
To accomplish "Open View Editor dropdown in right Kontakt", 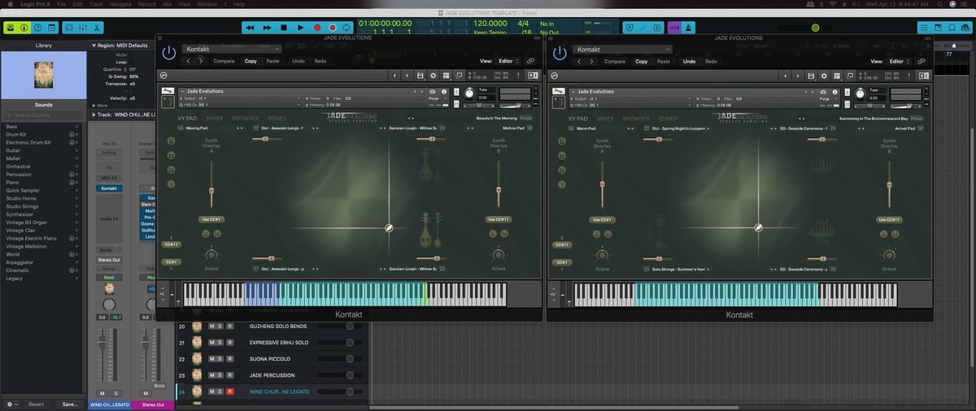I will [x=899, y=61].
